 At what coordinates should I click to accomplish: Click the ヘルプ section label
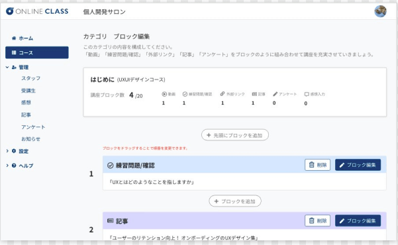(x=26, y=166)
